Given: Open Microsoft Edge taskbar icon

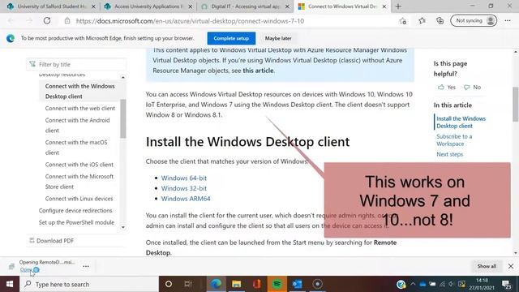Looking at the screenshot, I should 217,284.
